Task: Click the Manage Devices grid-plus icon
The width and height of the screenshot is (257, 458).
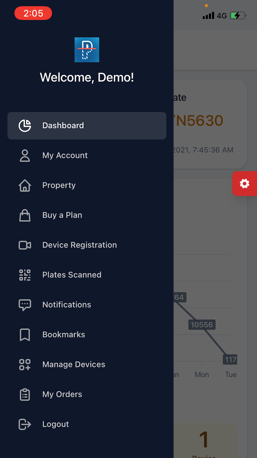Action: (x=25, y=365)
